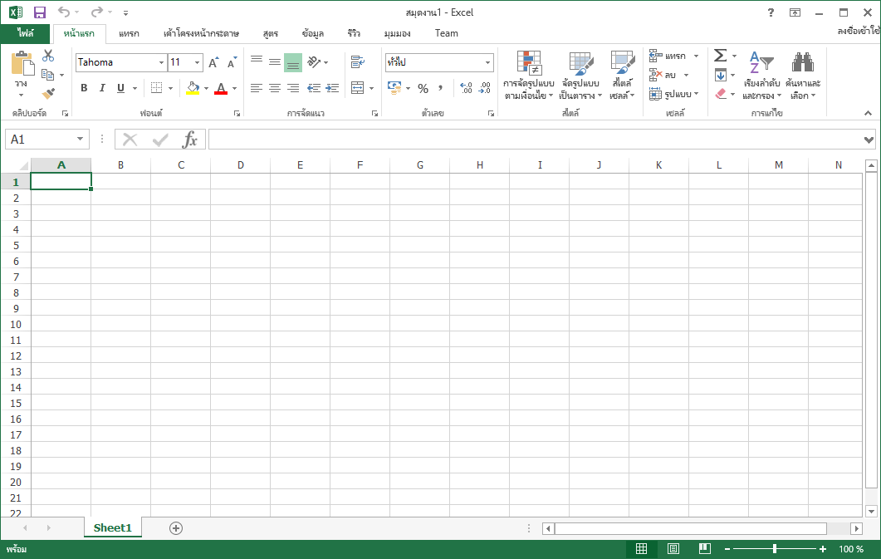This screenshot has height=559, width=881.
Task: Expand the formula bar chevron
Action: coord(869,140)
